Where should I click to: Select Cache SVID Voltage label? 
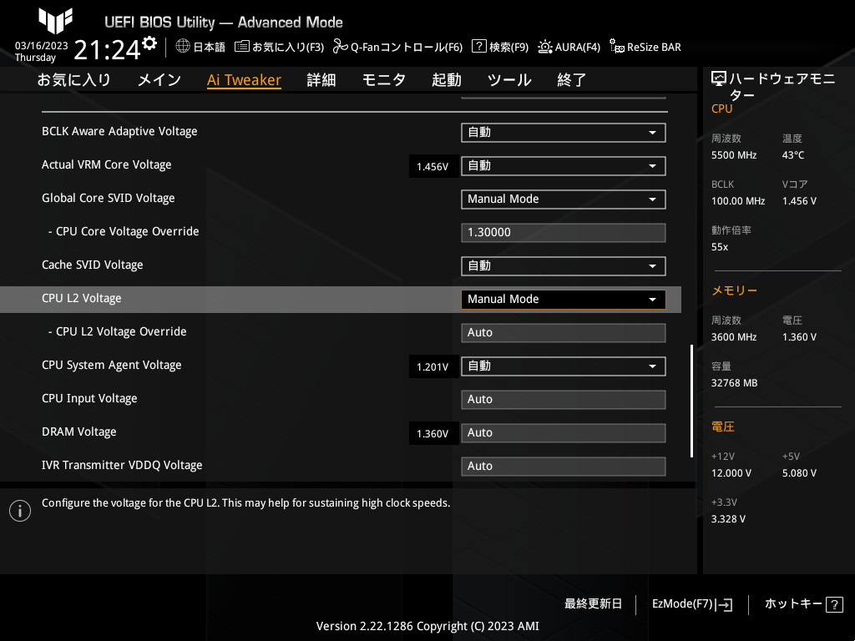92,265
